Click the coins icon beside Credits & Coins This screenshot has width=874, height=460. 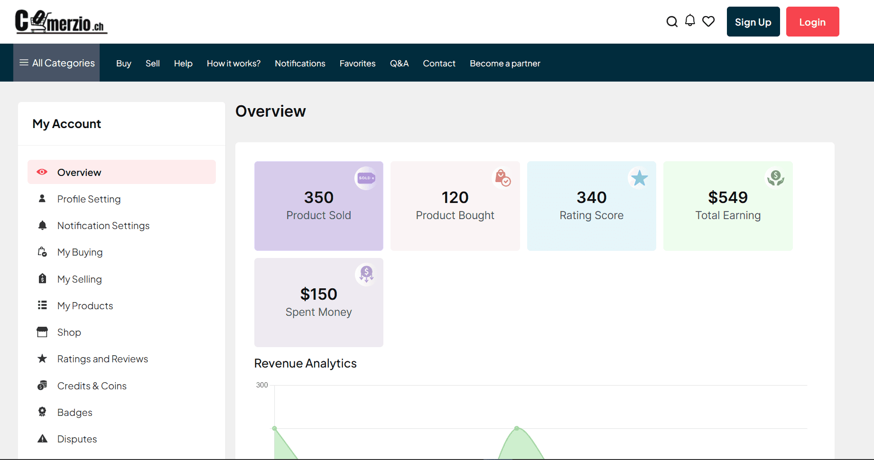(42, 385)
